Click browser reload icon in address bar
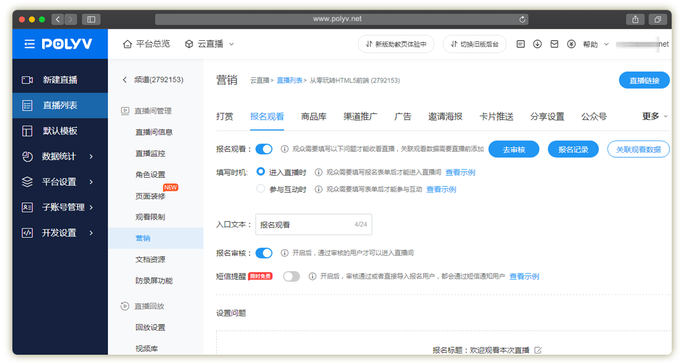 (x=523, y=19)
